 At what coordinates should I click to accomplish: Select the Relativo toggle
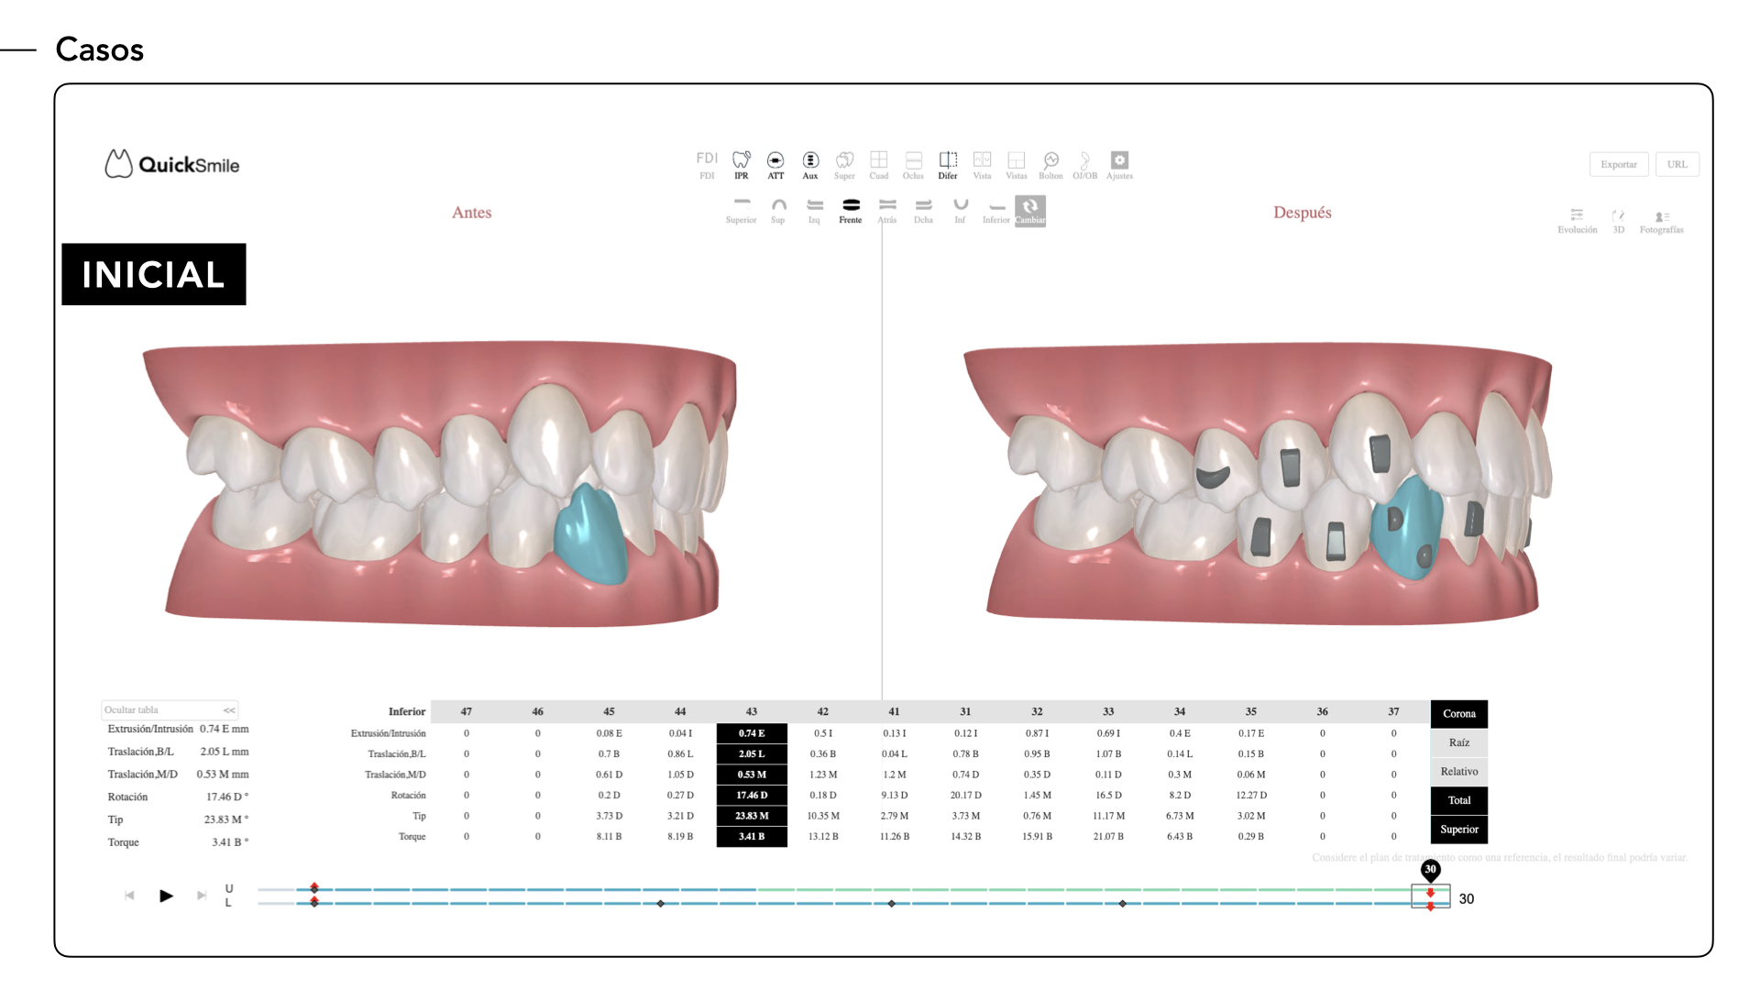click(x=1459, y=772)
